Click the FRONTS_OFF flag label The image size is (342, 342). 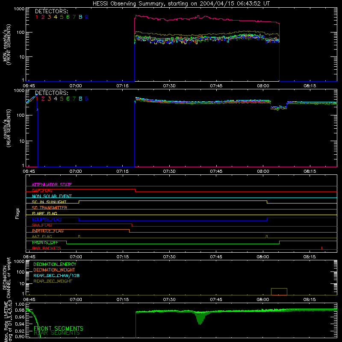[x=45, y=242]
